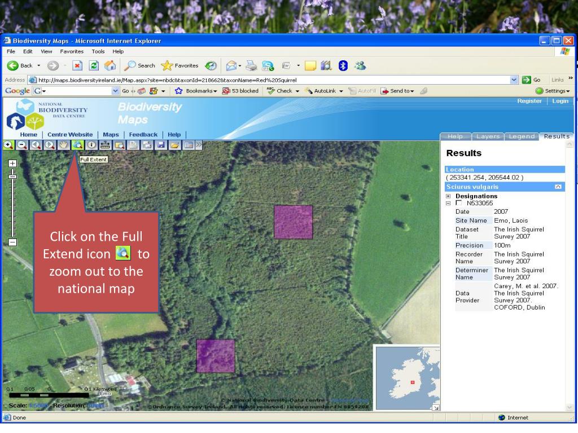578x433 pixels.
Task: Go to previous map extent
Action: 35,145
